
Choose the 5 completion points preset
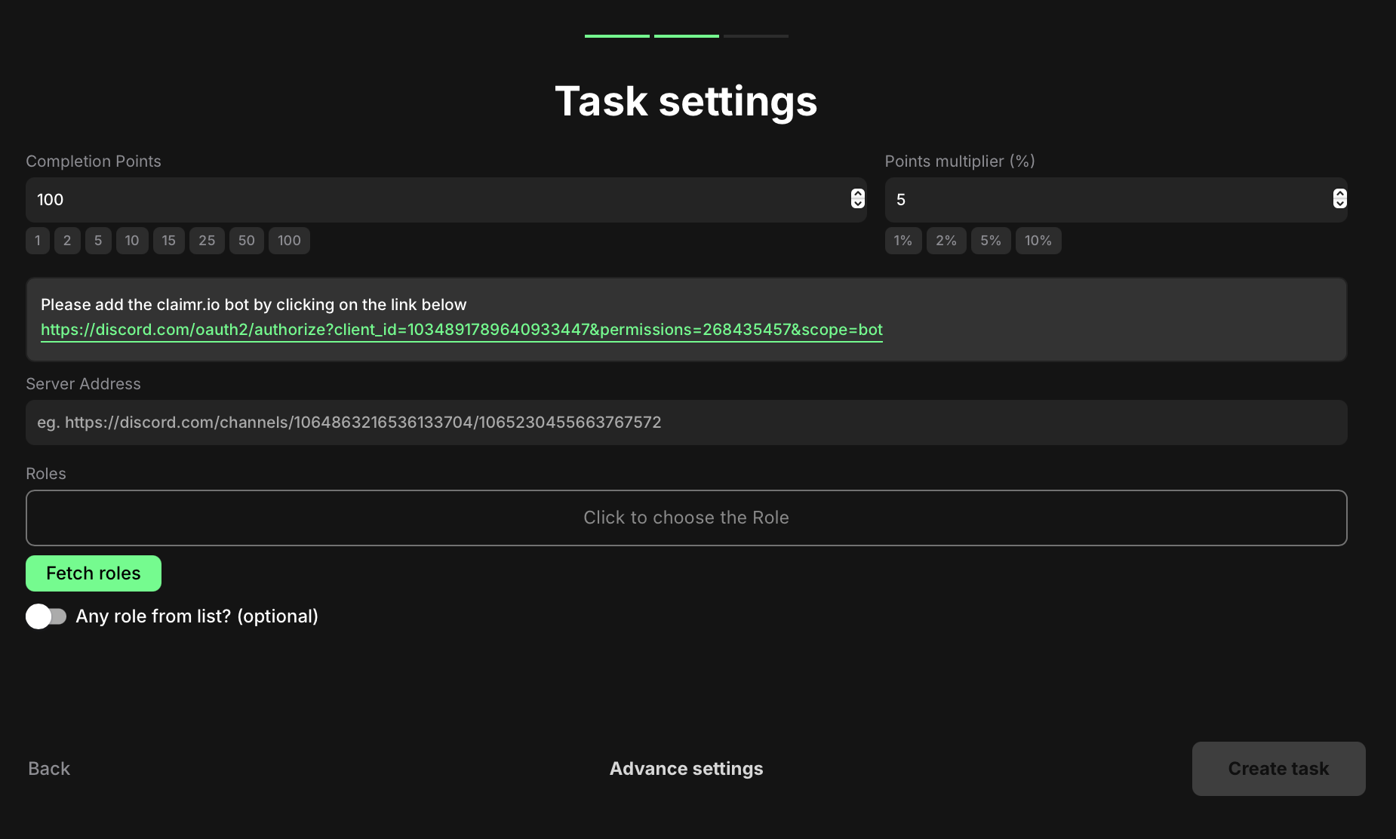pos(98,241)
